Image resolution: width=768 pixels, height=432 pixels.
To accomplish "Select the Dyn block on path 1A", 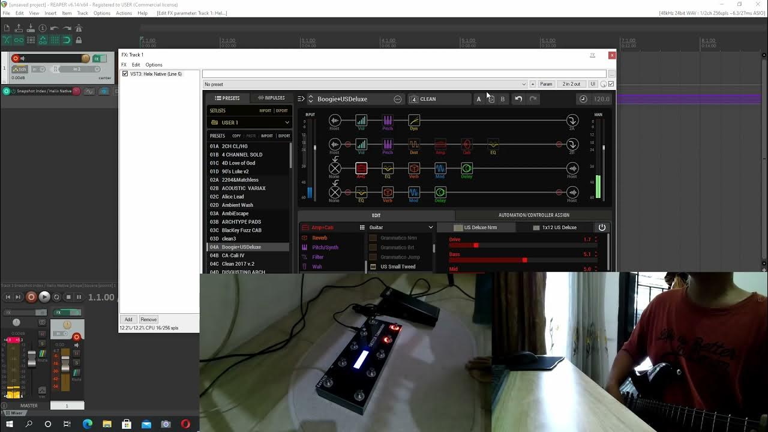I will 414,121.
